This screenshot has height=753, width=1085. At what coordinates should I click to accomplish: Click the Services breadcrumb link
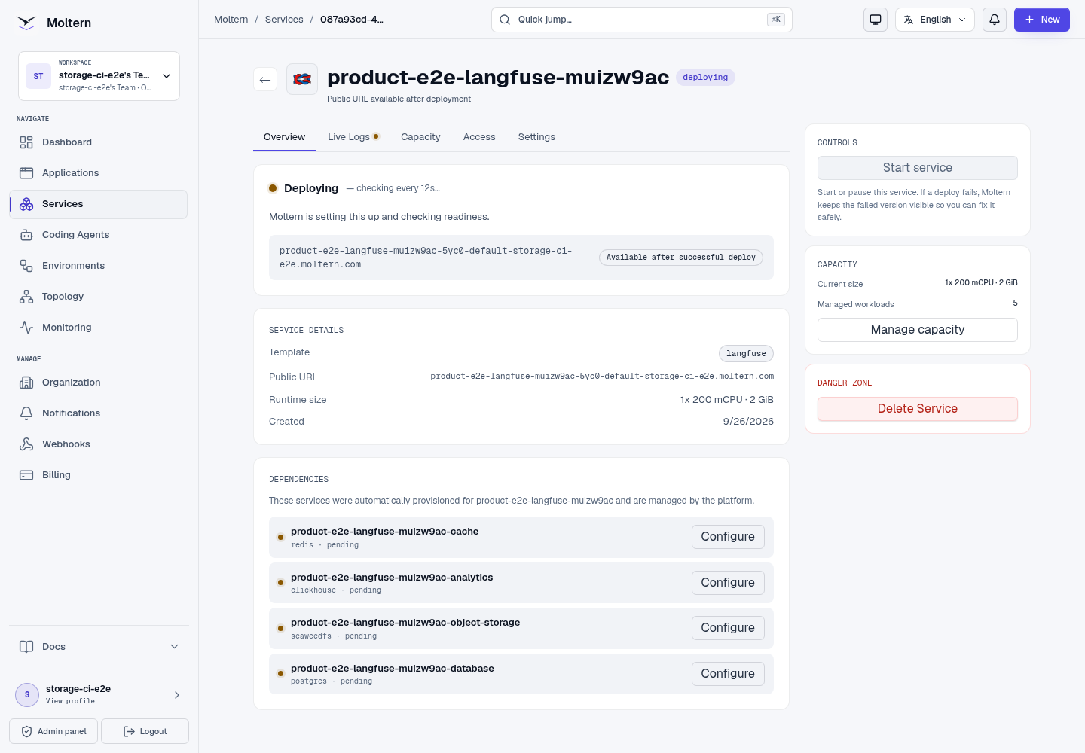284,20
